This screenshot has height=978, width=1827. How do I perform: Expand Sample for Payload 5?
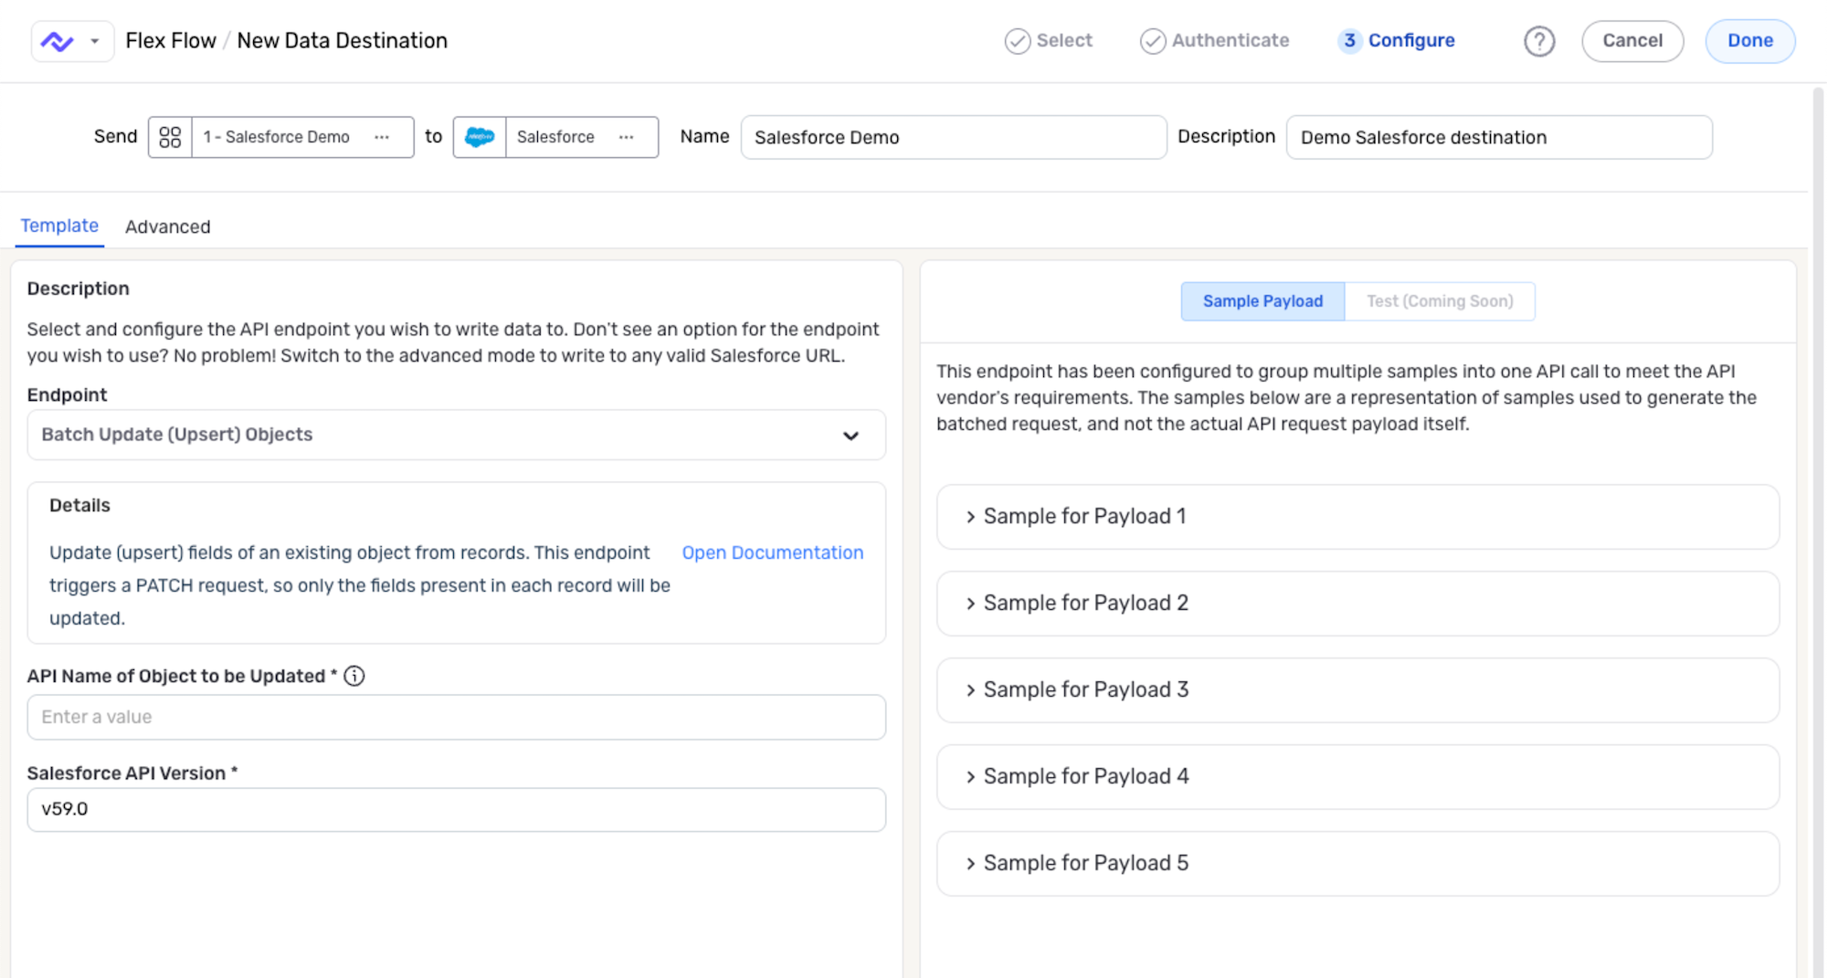coord(1357,864)
